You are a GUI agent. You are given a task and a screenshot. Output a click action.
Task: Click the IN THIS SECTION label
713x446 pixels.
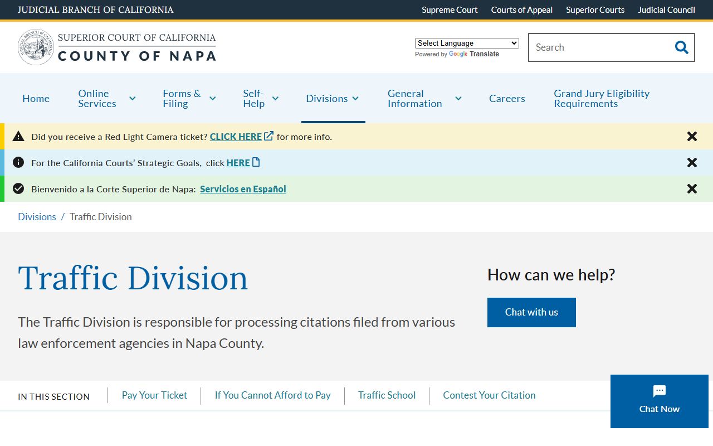click(x=53, y=396)
